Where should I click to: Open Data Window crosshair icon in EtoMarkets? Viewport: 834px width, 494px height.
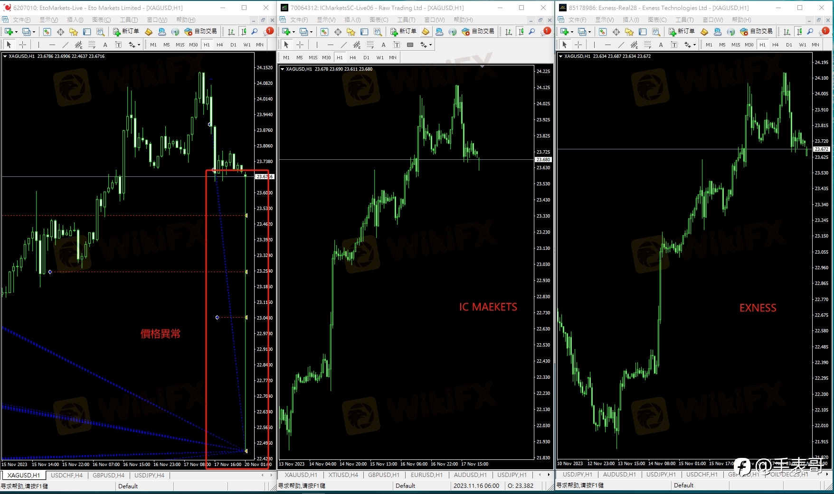[x=60, y=32]
